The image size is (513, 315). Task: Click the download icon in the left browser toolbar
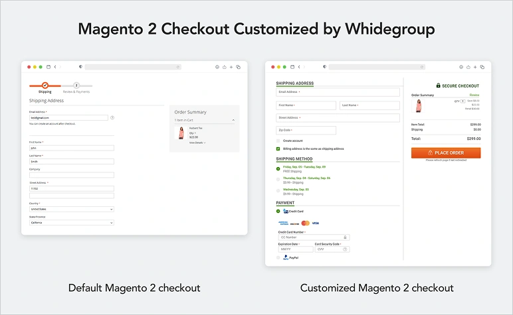[x=217, y=67]
